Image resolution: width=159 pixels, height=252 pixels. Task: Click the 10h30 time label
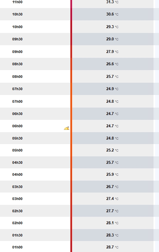click(x=17, y=14)
